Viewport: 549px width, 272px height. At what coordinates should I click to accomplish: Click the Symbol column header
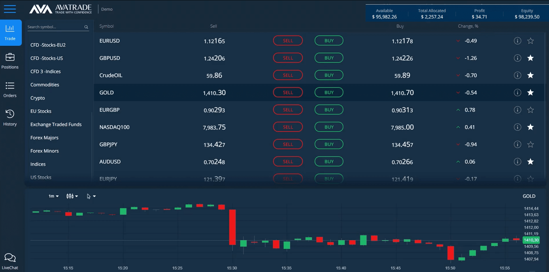pos(107,26)
